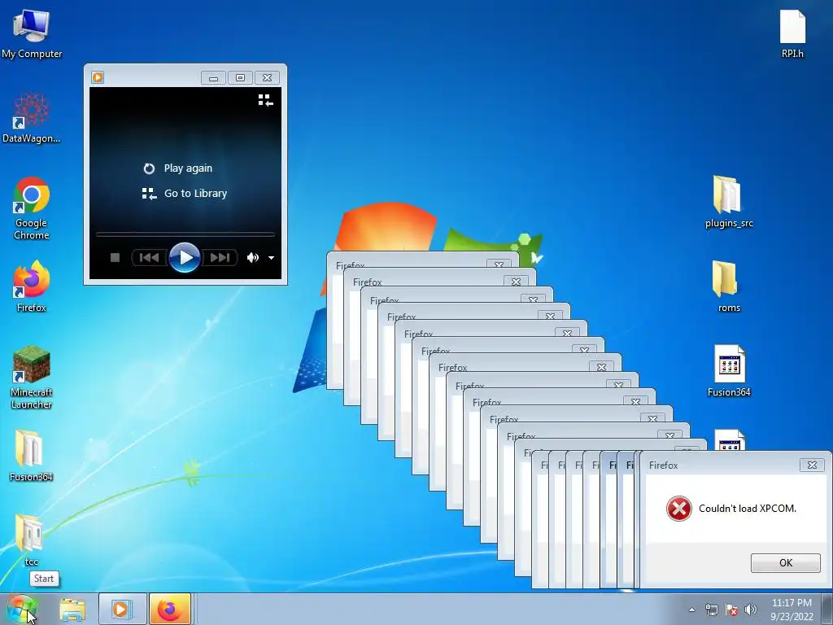
Task: Show hidden tray icons arrow
Action: tap(691, 610)
